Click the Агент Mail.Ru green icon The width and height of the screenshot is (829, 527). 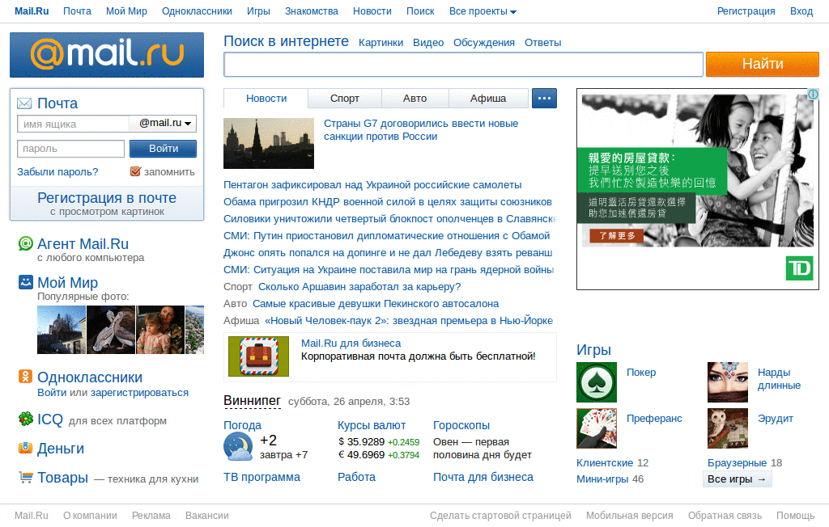(25, 243)
